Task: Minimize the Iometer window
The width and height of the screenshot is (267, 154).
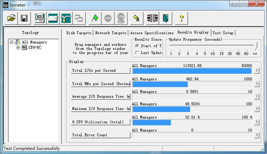Action: coord(234,4)
